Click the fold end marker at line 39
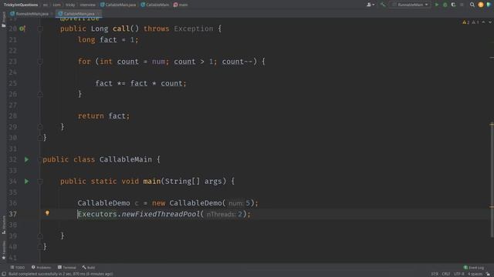Image resolution: width=494 pixels, height=277 pixels. click(x=40, y=235)
